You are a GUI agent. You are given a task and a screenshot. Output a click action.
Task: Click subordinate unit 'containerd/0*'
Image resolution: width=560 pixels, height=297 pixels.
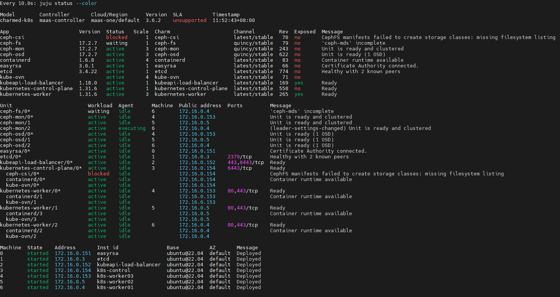click(x=26, y=180)
